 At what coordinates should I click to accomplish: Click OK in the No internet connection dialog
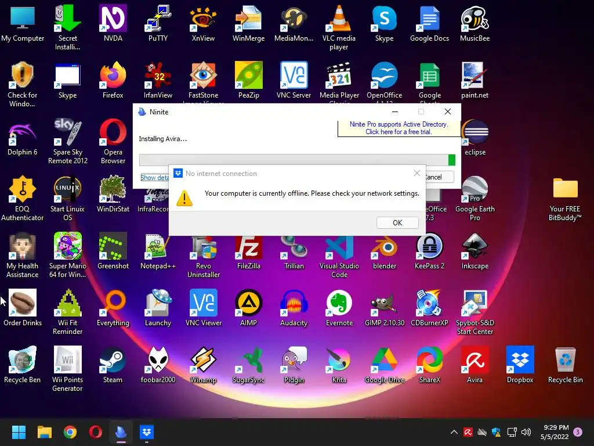click(397, 222)
